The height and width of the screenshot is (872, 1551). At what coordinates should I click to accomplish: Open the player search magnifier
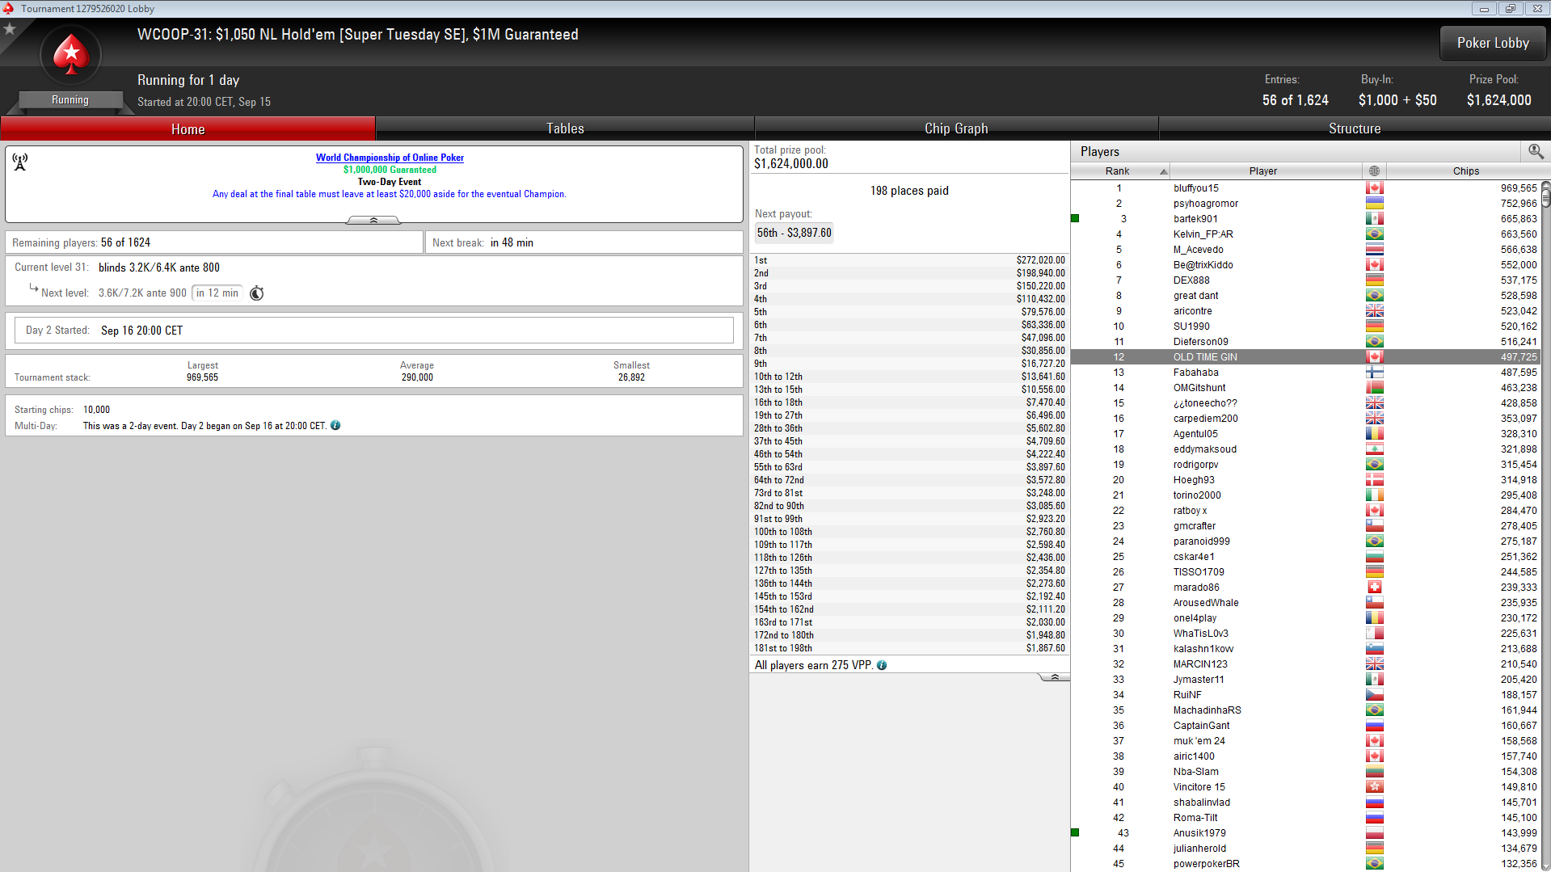pyautogui.click(x=1536, y=151)
